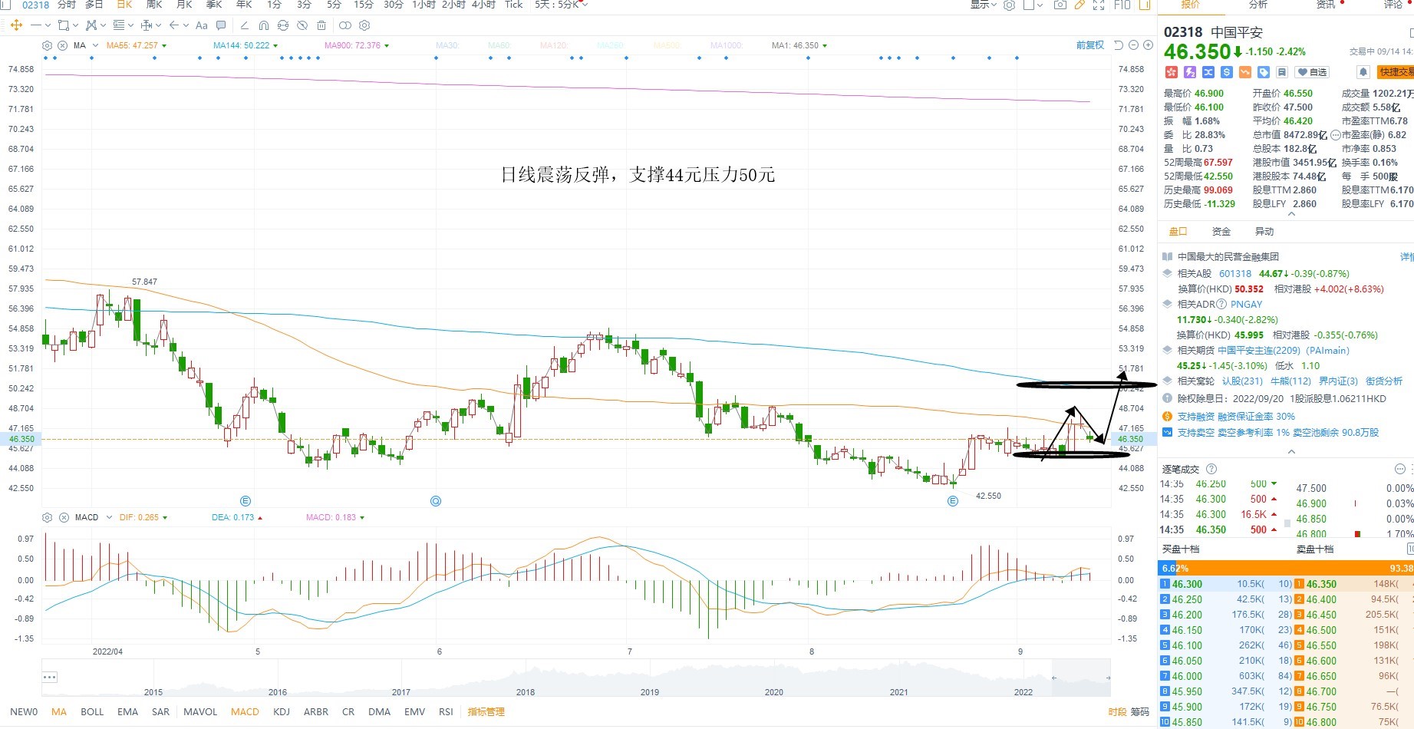The height and width of the screenshot is (729, 1414).
Task: Toggle 同步绘图 linked circles icon
Action: tap(345, 25)
